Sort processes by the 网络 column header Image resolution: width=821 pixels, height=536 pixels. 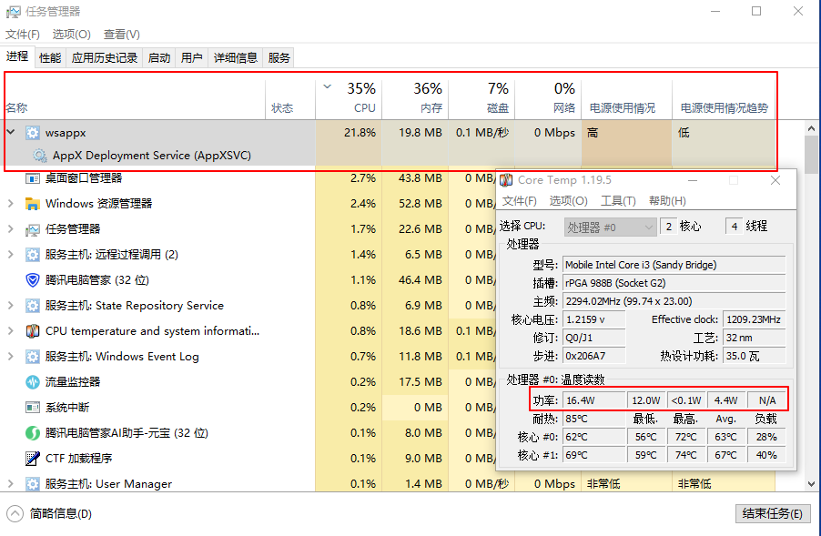(x=548, y=98)
